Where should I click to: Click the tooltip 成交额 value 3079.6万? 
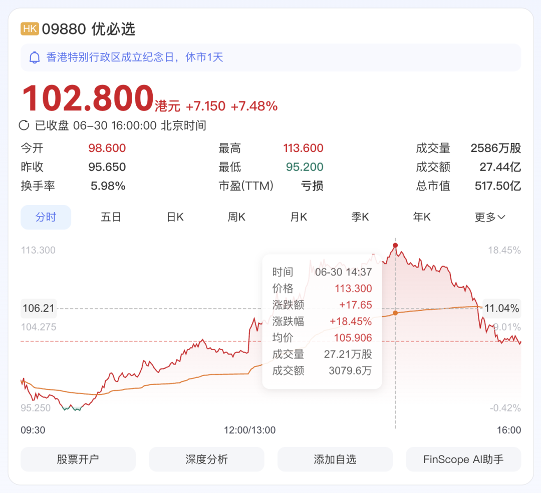tap(351, 370)
